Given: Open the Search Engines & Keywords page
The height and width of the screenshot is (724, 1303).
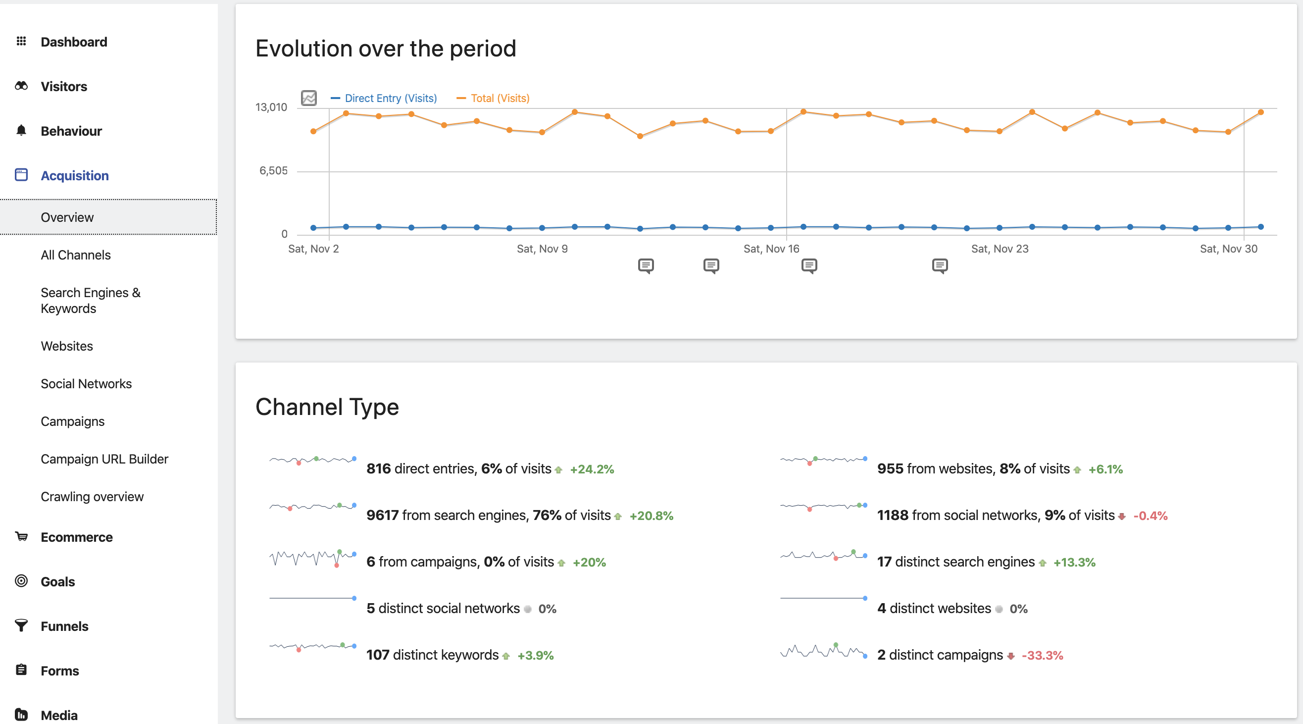Looking at the screenshot, I should pyautogui.click(x=91, y=301).
